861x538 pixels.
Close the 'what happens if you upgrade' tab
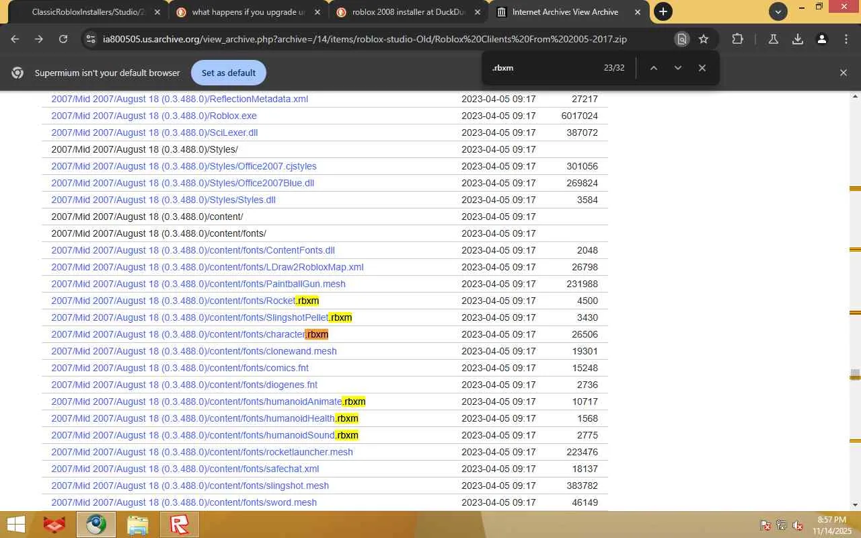coord(317,12)
